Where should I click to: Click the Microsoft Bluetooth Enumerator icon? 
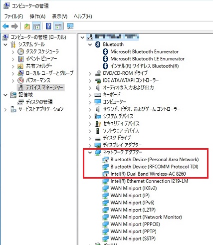click(x=105, y=51)
